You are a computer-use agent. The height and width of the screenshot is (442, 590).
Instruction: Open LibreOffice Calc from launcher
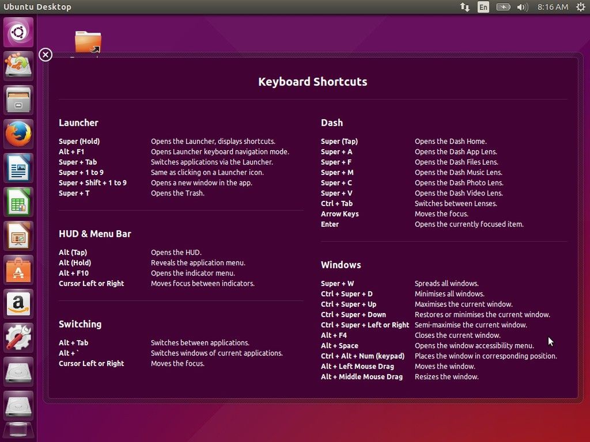click(18, 202)
